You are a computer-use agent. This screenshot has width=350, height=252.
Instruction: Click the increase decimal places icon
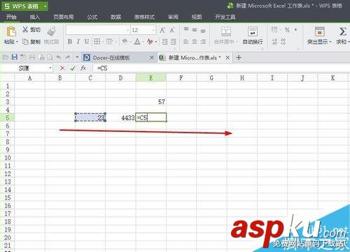tap(274, 42)
